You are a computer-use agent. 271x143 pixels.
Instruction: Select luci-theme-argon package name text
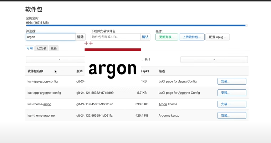pos(40,104)
